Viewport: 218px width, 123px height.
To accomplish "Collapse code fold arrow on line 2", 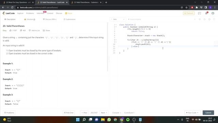I will pyautogui.click(x=116, y=27).
